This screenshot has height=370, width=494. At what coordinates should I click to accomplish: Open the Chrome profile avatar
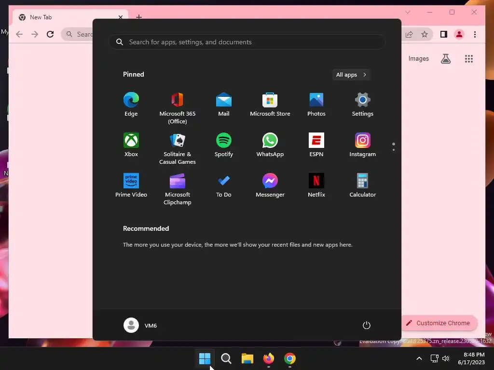pyautogui.click(x=459, y=34)
